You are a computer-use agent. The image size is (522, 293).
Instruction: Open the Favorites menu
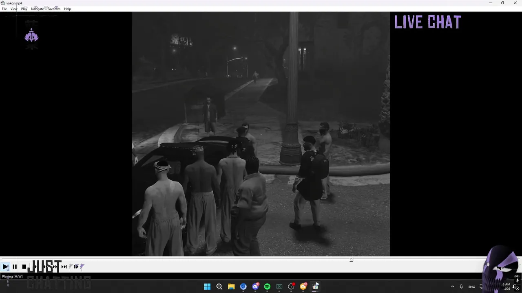click(54, 9)
